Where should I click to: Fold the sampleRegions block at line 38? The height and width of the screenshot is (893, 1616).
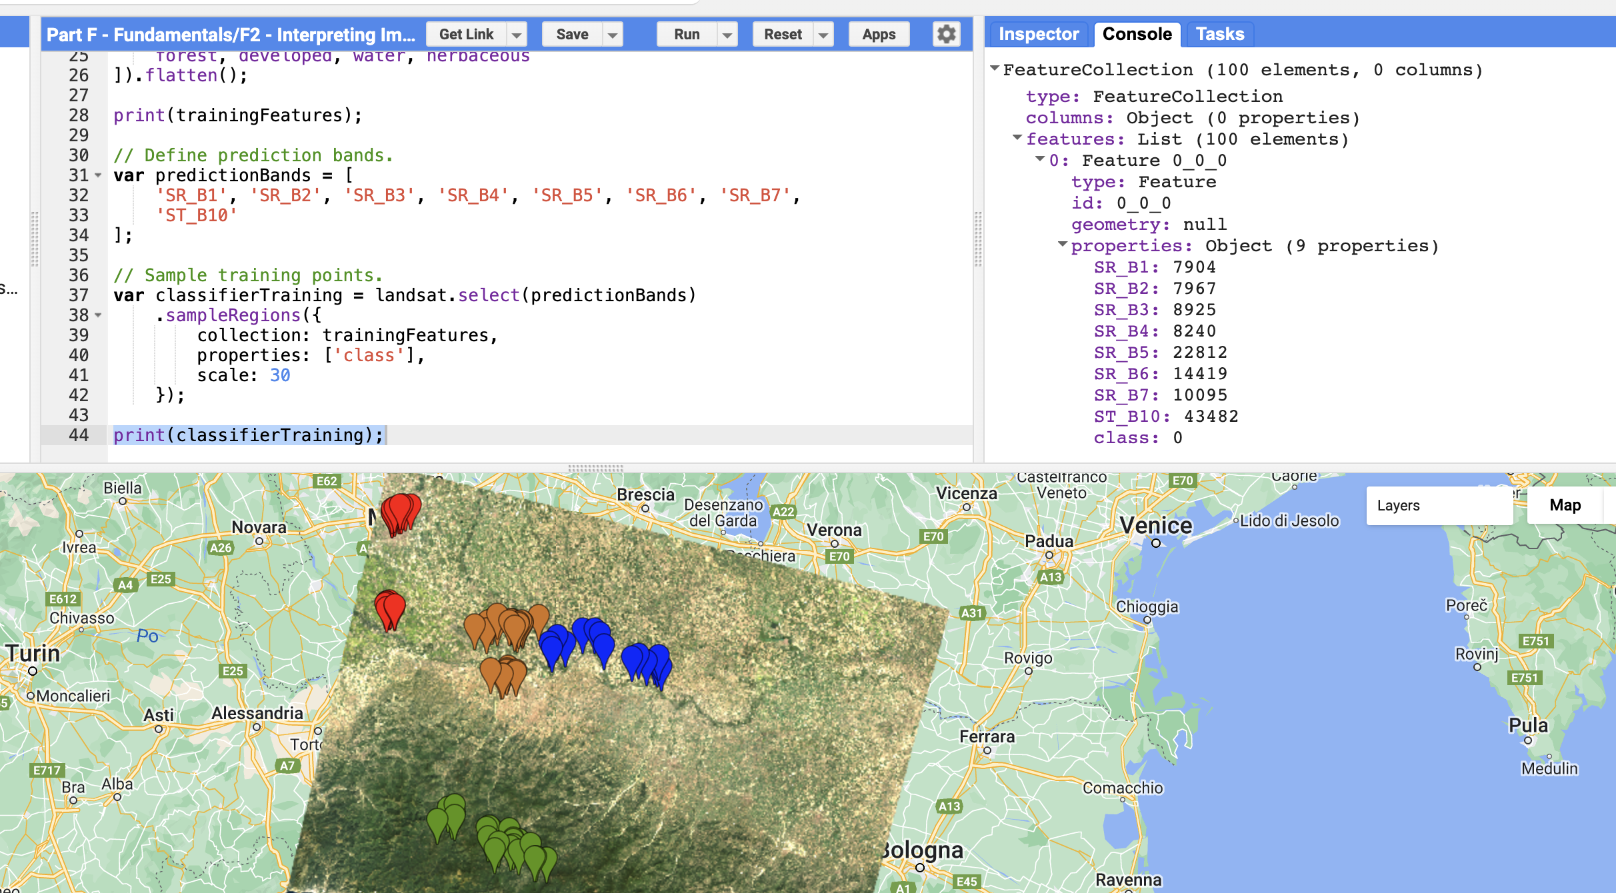pos(97,316)
